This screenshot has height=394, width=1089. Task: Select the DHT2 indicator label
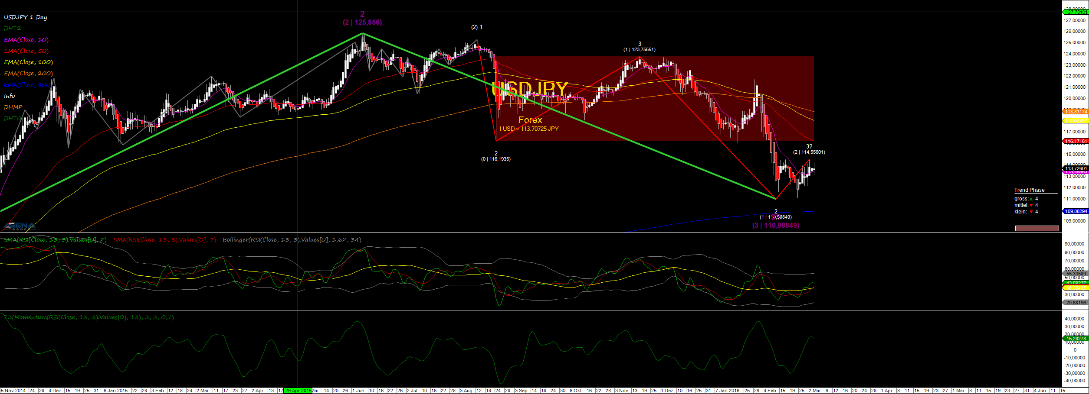pos(12,29)
